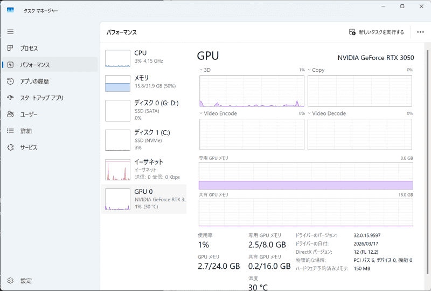This screenshot has height=291, width=431.
Task: Click SSD (SATA) disk type text
Action: [147, 111]
